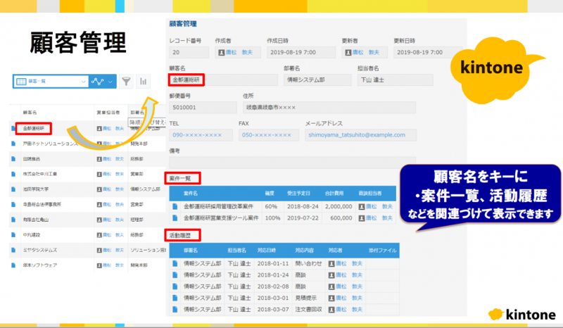Open record icon for ミヤタシステムズ row
Screen dimensions: 563x328
[13, 250]
